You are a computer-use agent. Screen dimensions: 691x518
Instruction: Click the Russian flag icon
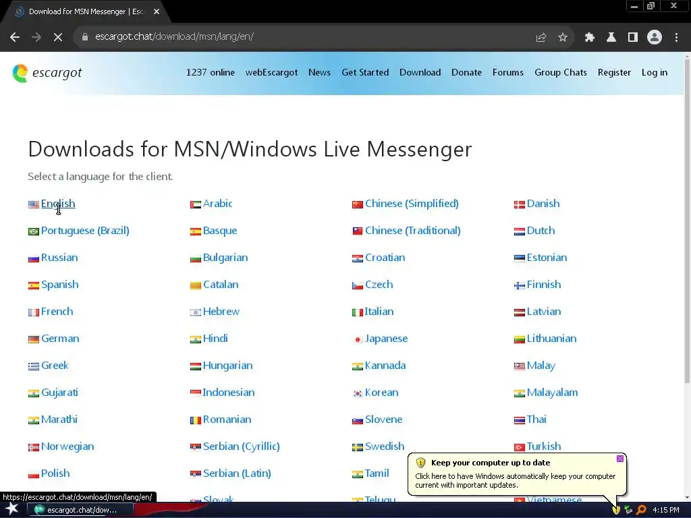click(34, 258)
